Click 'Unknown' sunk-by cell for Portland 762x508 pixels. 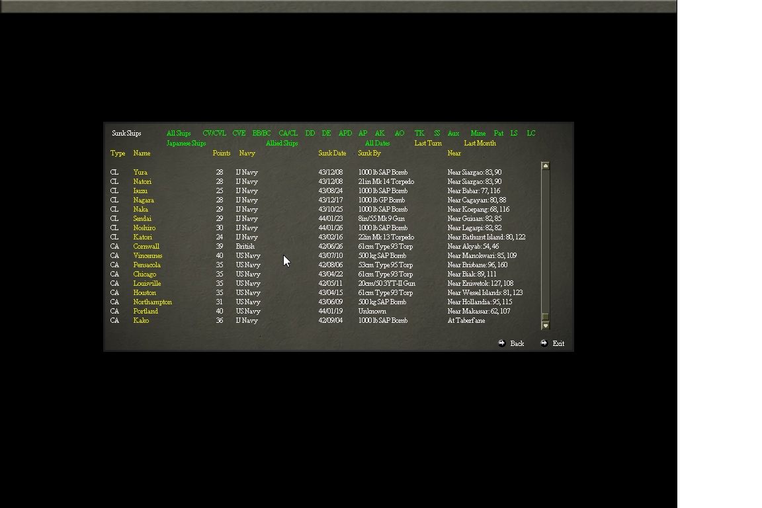372,311
